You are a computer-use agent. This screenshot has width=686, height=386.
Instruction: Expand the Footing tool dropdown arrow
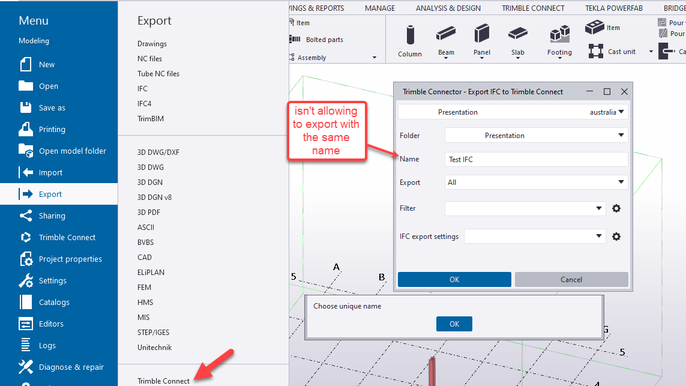pos(559,58)
